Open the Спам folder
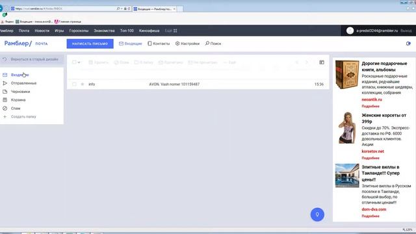Image resolution: width=416 pixels, height=234 pixels. (x=16, y=109)
